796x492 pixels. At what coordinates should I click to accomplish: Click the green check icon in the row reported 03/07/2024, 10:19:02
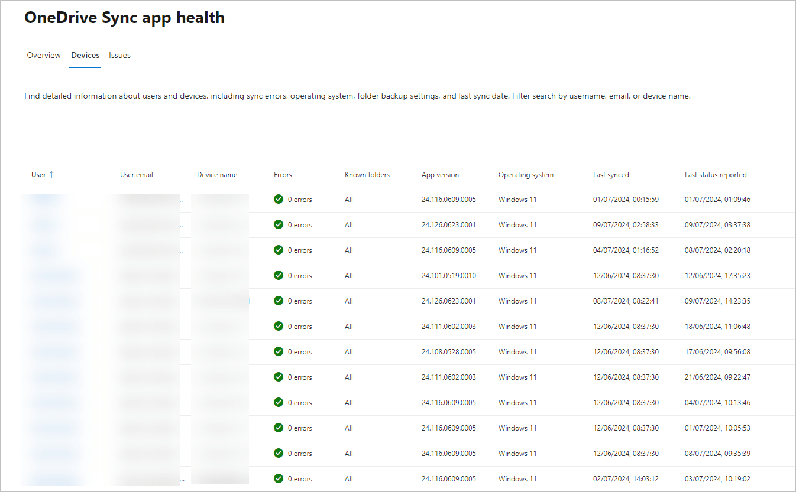click(x=279, y=478)
